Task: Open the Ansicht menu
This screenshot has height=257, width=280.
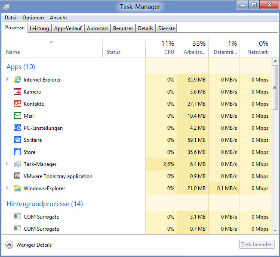Action: point(58,18)
